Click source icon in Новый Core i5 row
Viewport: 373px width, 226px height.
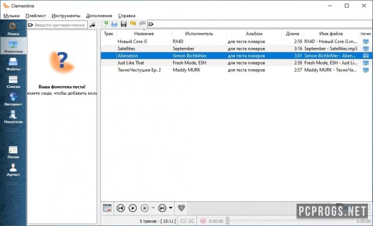pyautogui.click(x=366, y=41)
